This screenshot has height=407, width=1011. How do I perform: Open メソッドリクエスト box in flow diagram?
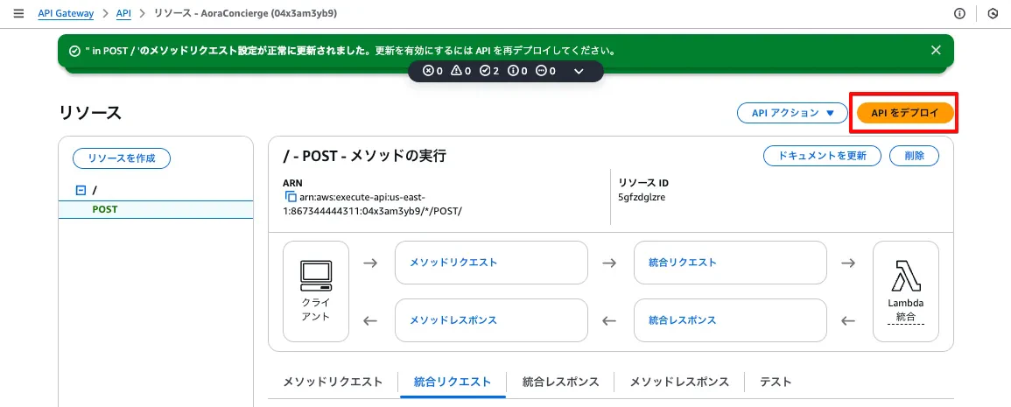pyautogui.click(x=491, y=263)
